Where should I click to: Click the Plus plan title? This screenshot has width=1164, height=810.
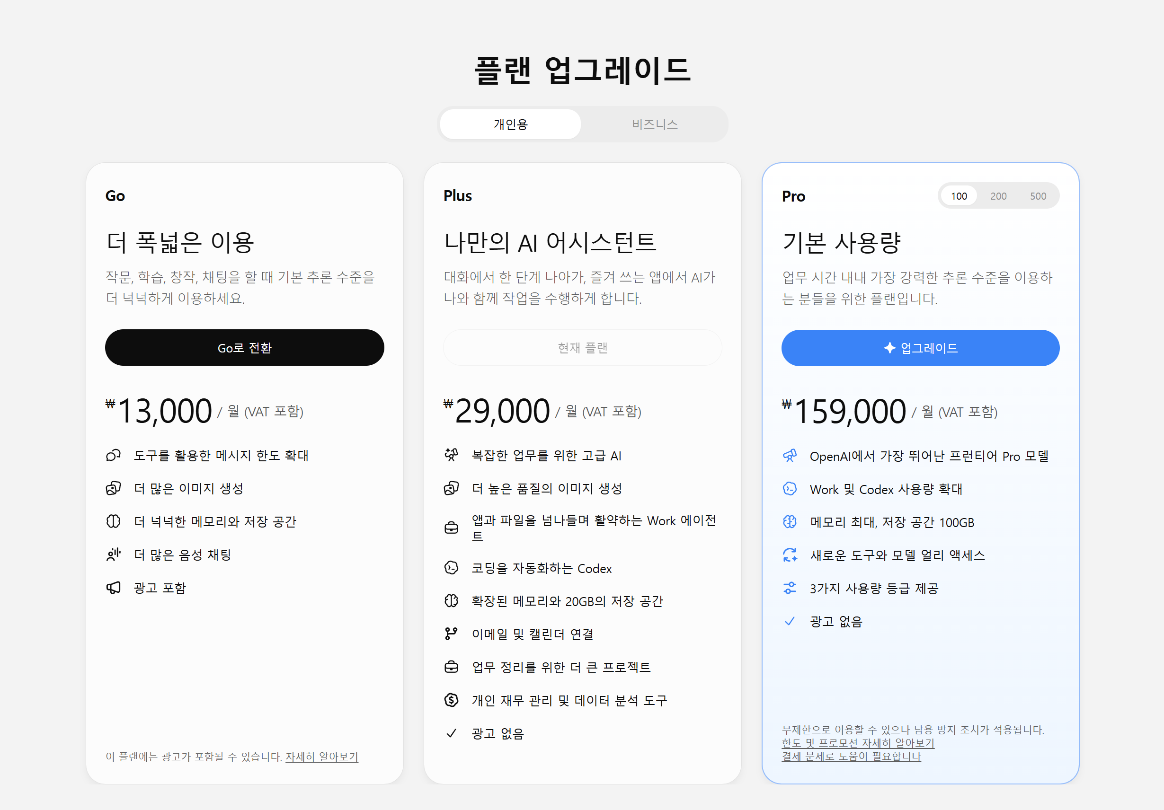457,196
